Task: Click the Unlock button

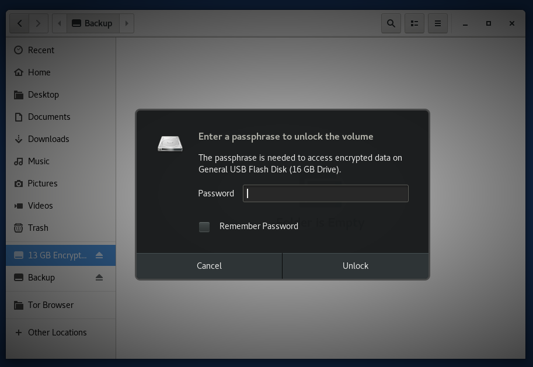Action: coord(356,266)
